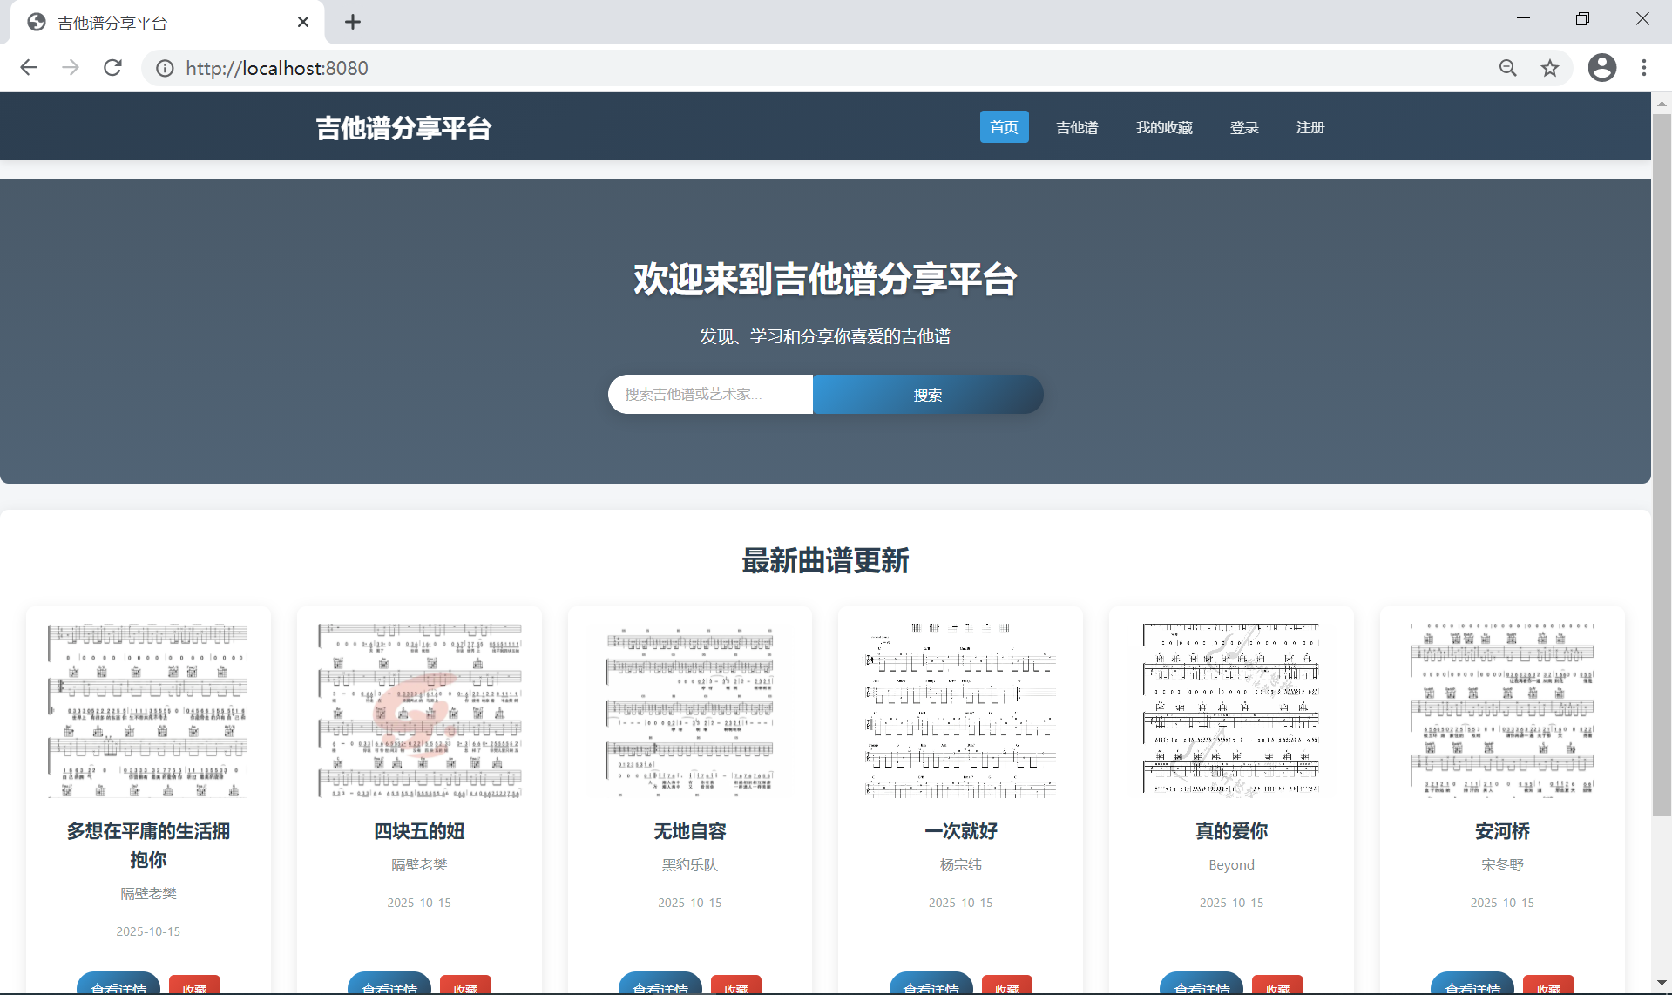Viewport: 1672px width, 995px height.
Task: Open the 真的爱你 sheet thumbnail
Action: click(x=1231, y=710)
